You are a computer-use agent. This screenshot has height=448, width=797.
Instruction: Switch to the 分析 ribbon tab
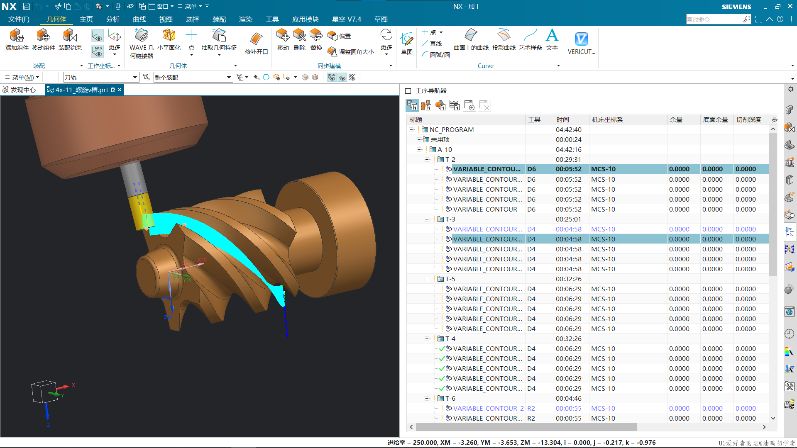(113, 19)
